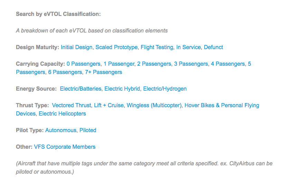Click the Lift + Cruise link
This screenshot has width=284, height=184.
tap(109, 105)
